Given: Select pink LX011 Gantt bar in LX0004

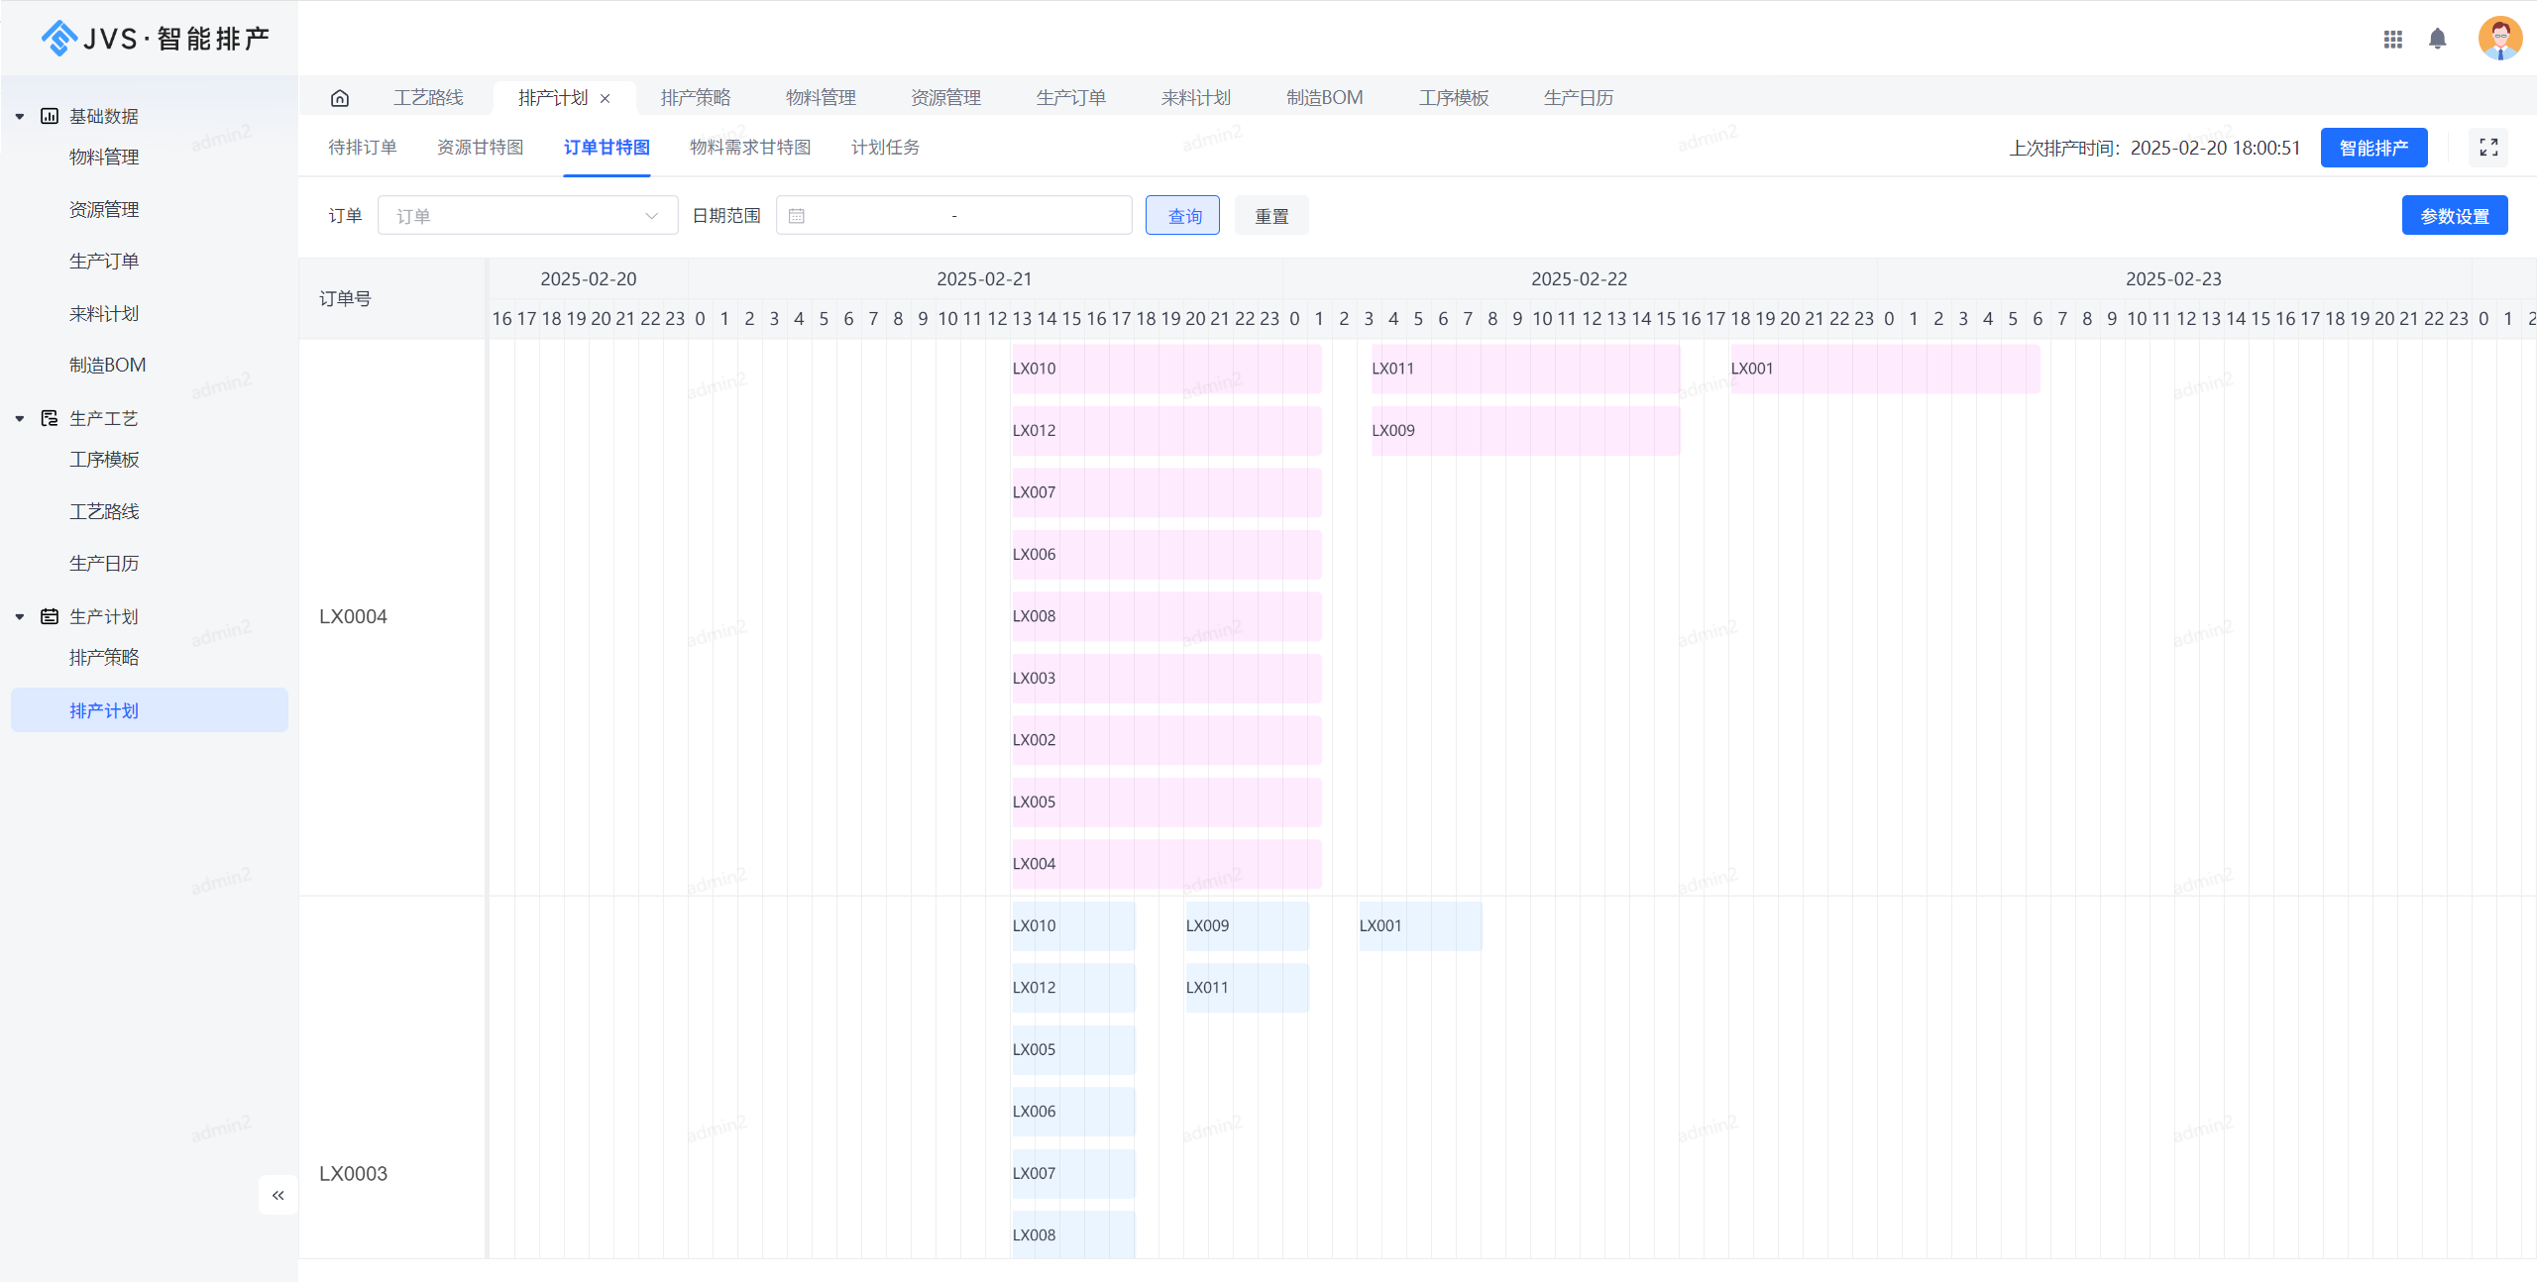Looking at the screenshot, I should click(x=1524, y=369).
